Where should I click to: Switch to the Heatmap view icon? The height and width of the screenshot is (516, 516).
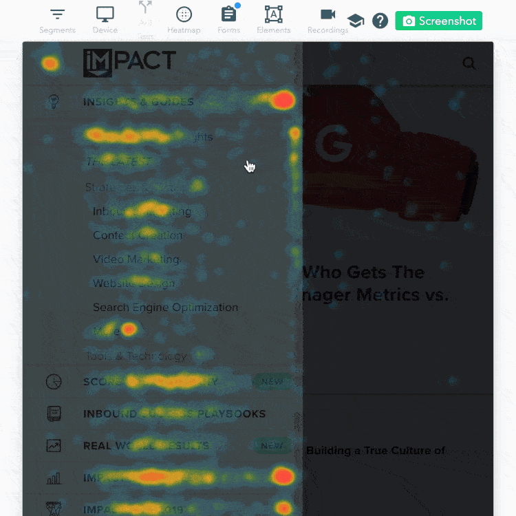point(184,14)
